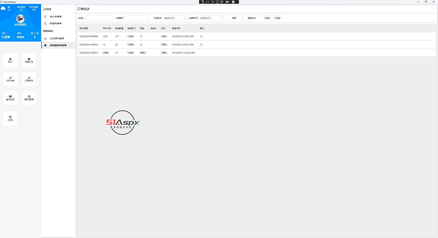Open the 材料申请 tile

coord(10,79)
